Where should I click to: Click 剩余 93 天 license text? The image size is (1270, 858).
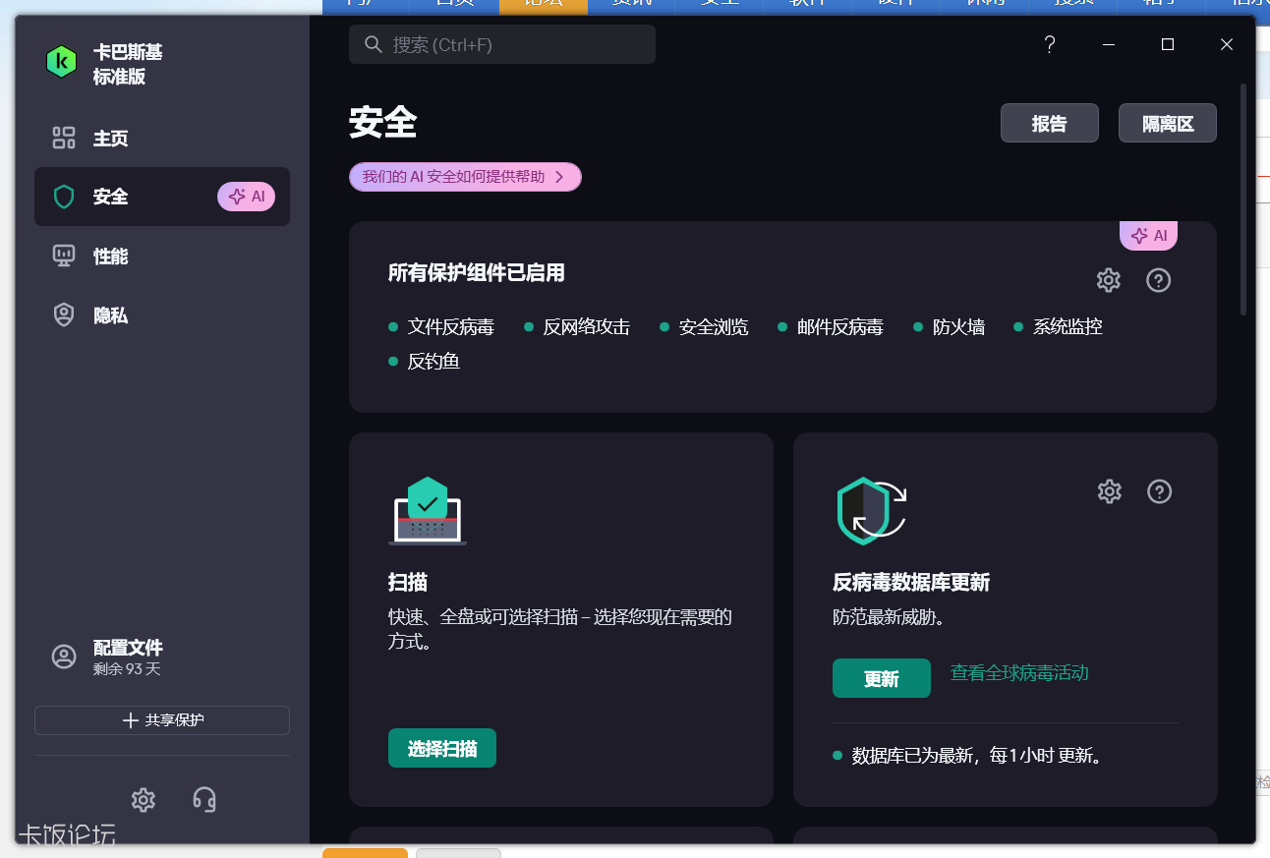click(x=127, y=669)
